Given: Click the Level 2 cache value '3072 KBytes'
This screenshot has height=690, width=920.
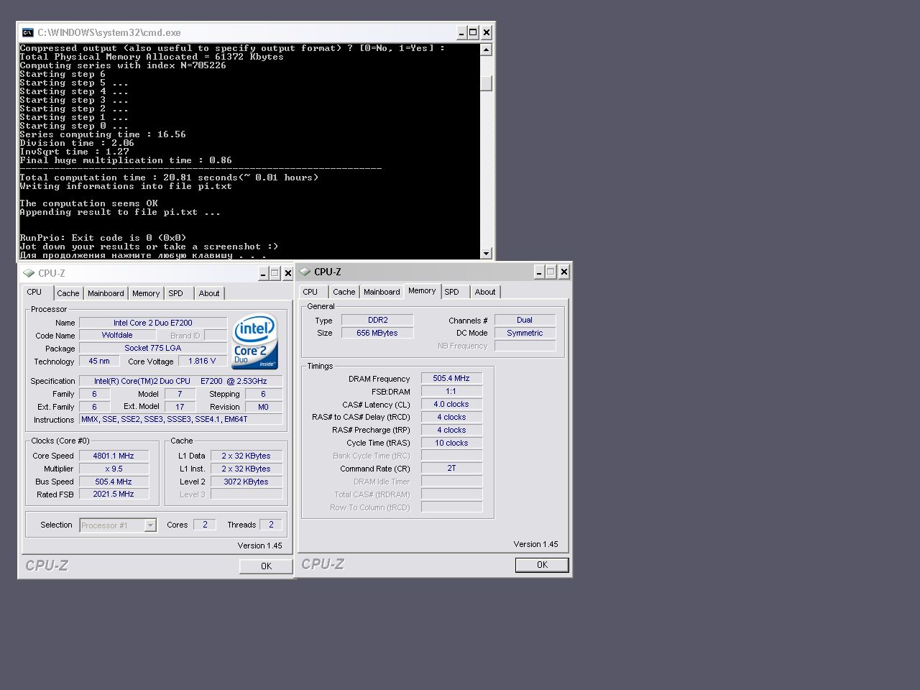Looking at the screenshot, I should 246,482.
